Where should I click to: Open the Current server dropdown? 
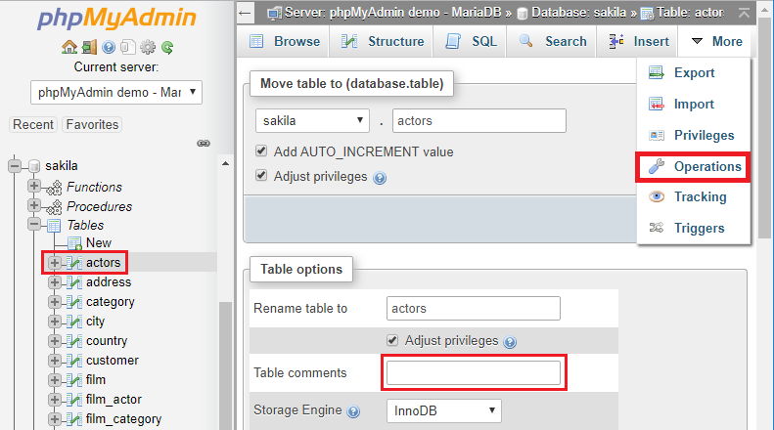(115, 93)
